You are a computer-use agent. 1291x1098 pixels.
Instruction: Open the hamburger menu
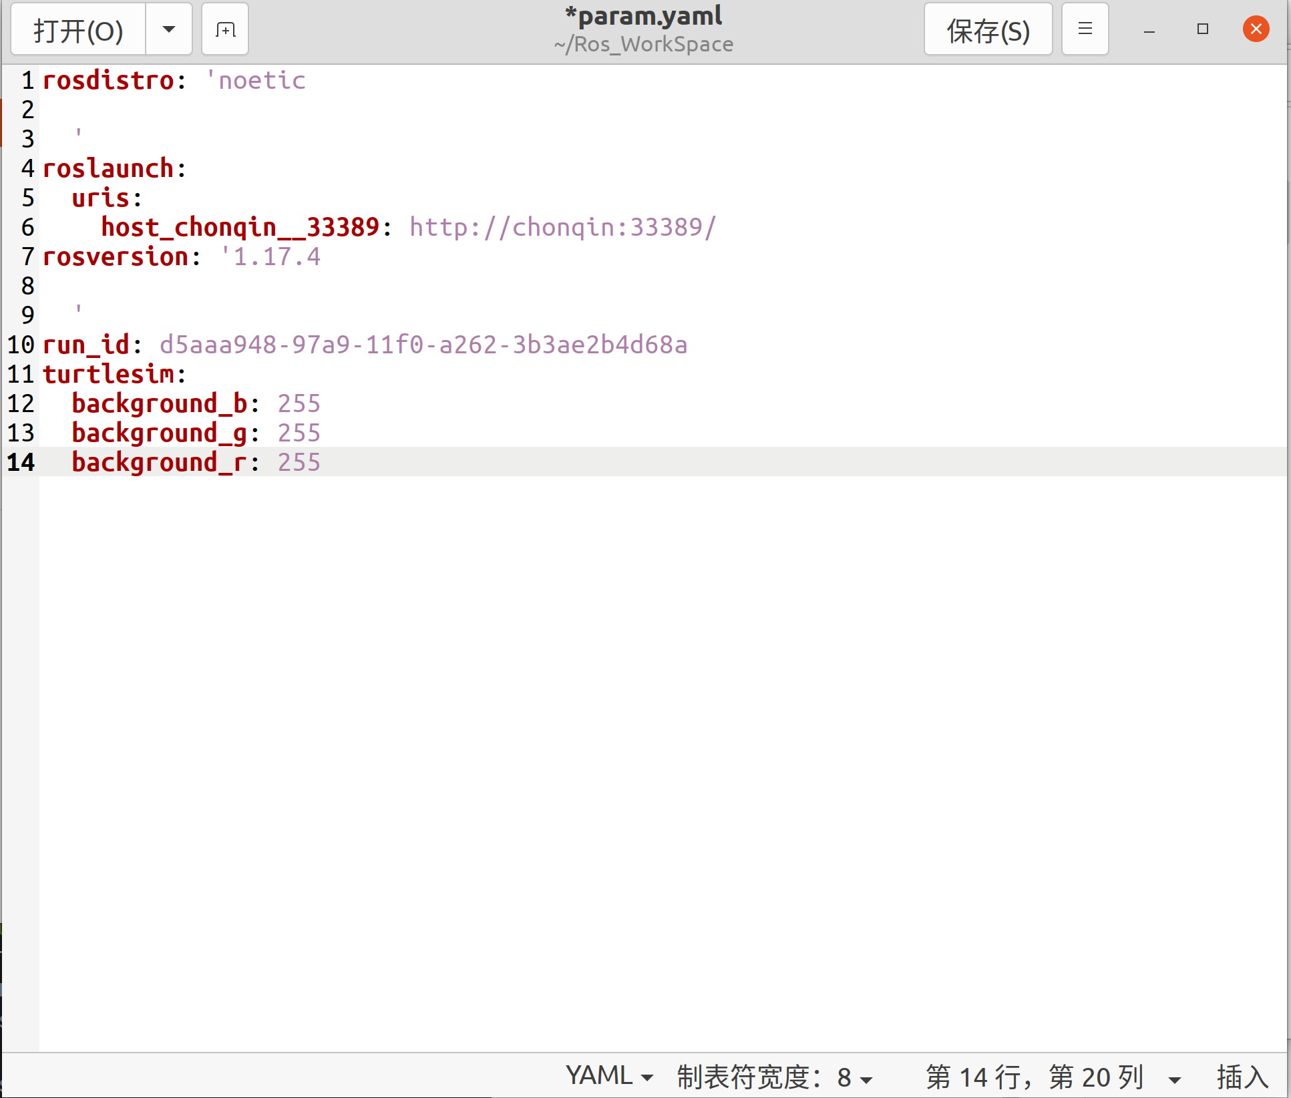(1085, 29)
